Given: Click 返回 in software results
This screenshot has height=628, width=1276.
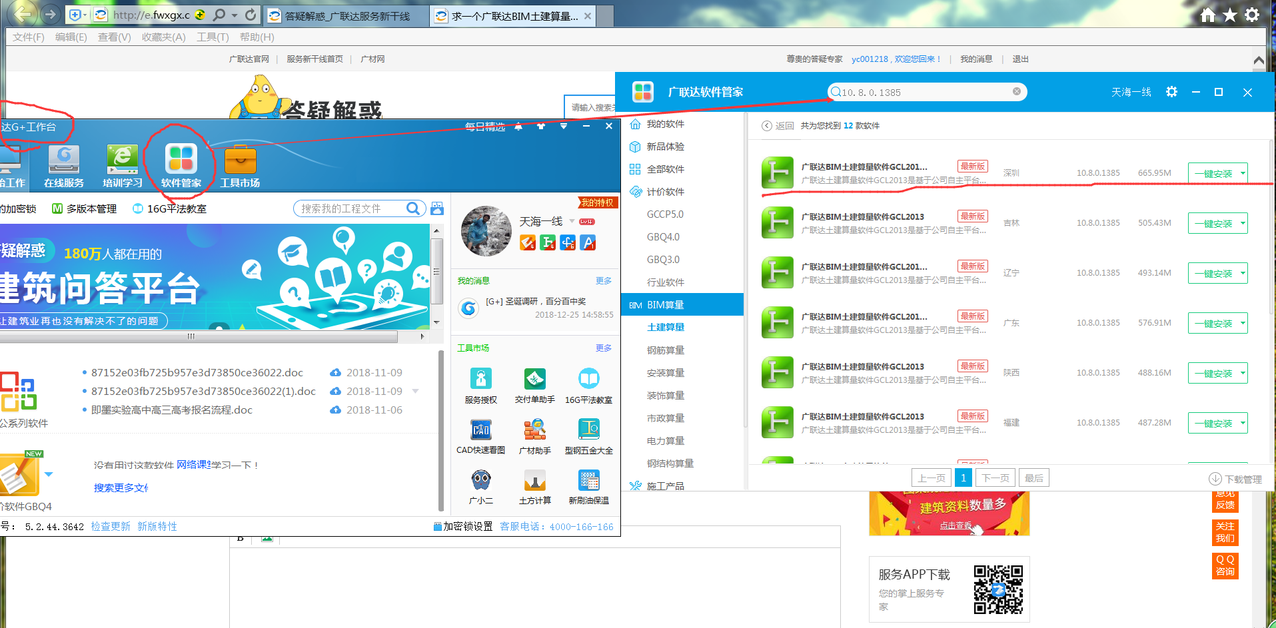Looking at the screenshot, I should coord(778,126).
